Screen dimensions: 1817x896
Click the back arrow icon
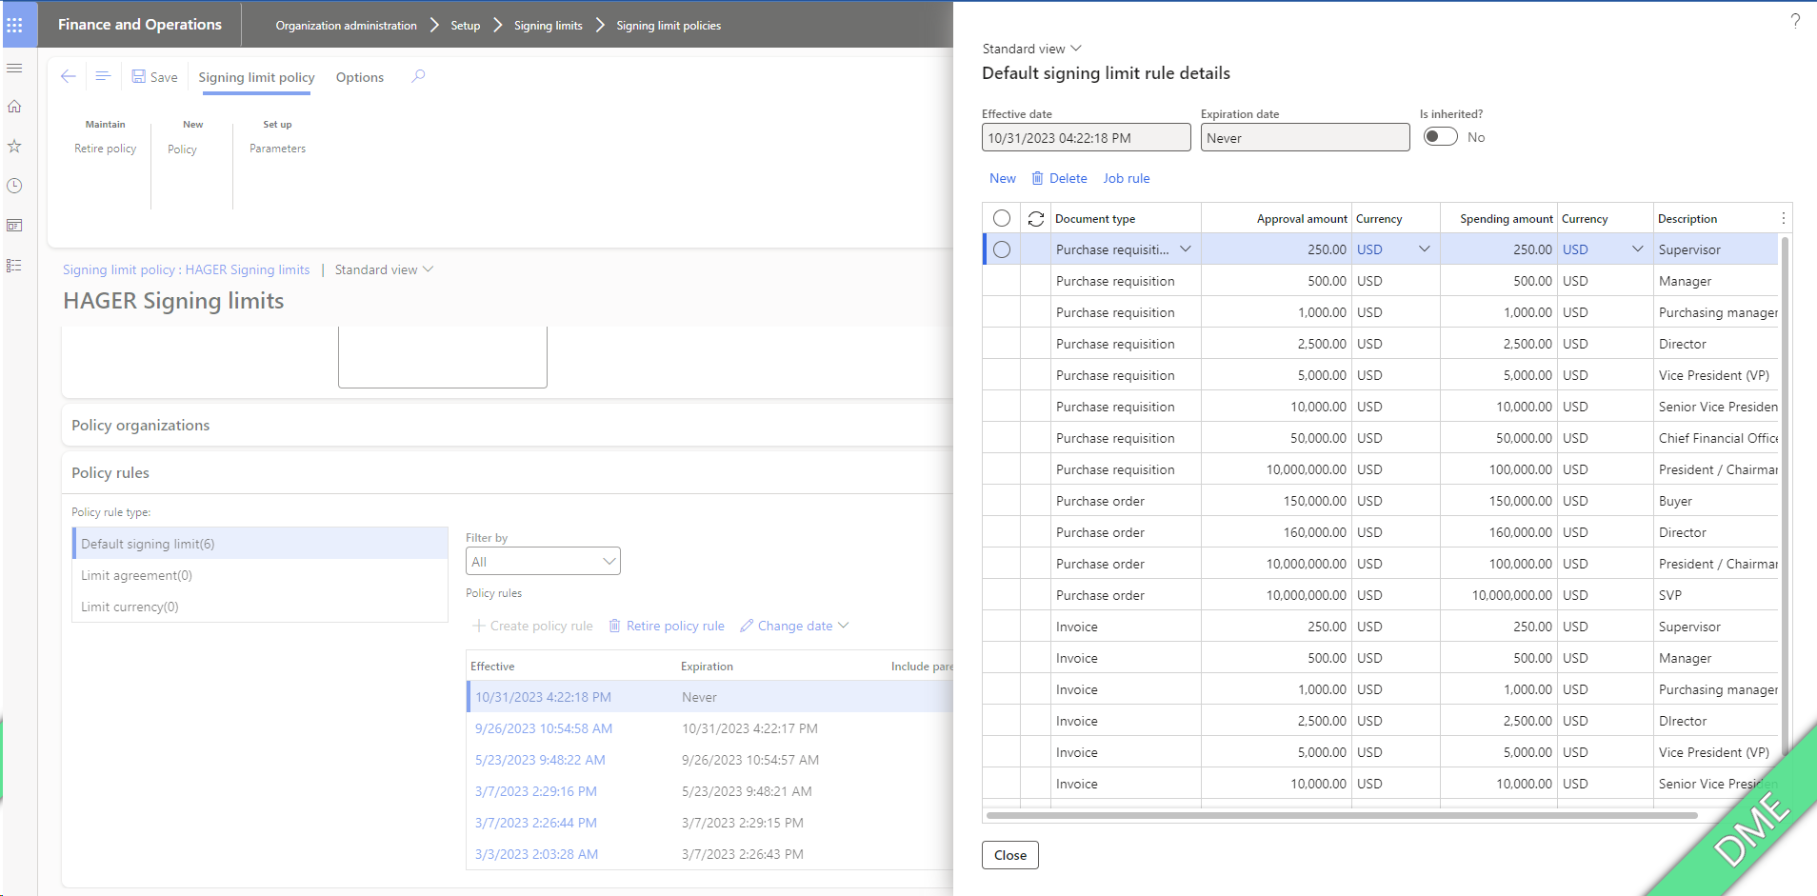coord(68,76)
